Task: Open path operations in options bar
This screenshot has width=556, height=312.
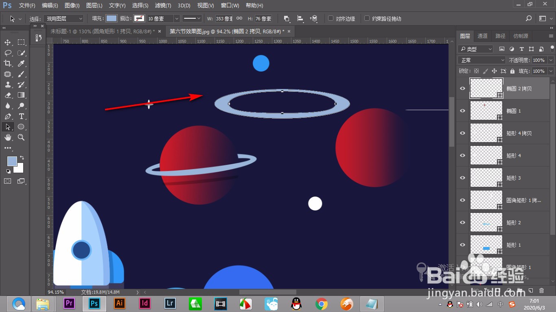Action: pos(287,19)
